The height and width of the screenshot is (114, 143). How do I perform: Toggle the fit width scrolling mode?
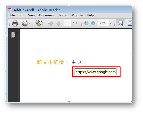point(120,23)
